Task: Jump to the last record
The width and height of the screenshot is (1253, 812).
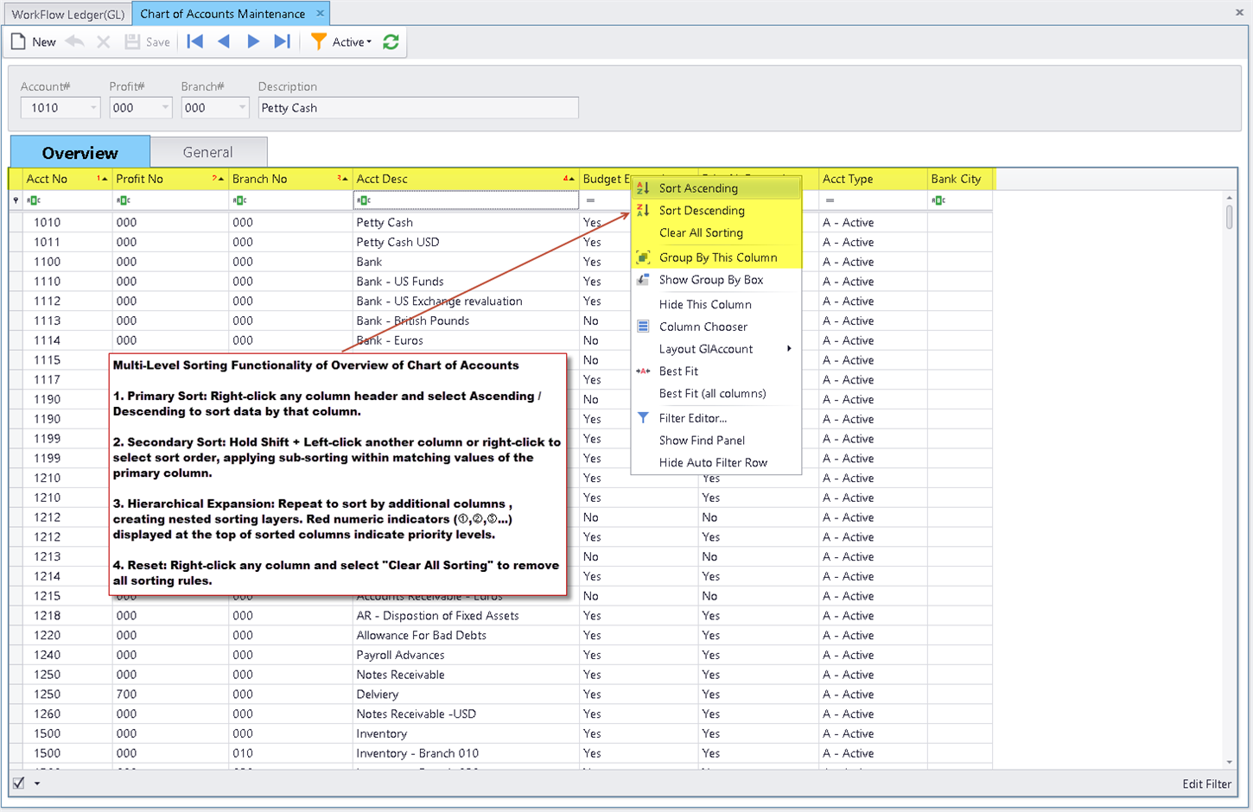Action: point(282,41)
